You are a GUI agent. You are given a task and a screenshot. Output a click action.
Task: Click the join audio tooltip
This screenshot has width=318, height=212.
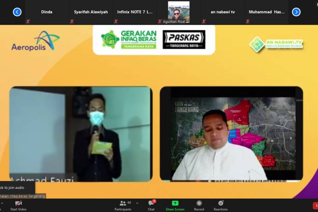(x=17, y=187)
